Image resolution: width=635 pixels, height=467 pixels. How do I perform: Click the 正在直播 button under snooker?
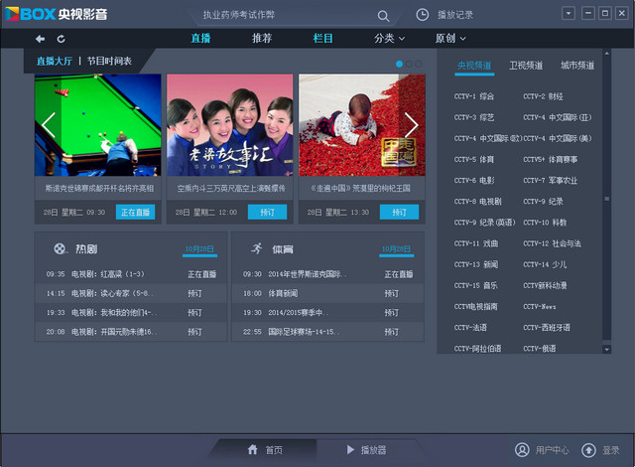point(135,212)
